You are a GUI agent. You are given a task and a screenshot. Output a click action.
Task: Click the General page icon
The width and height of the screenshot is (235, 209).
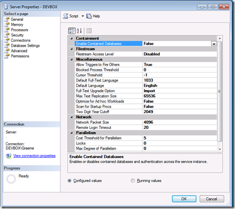(7, 19)
